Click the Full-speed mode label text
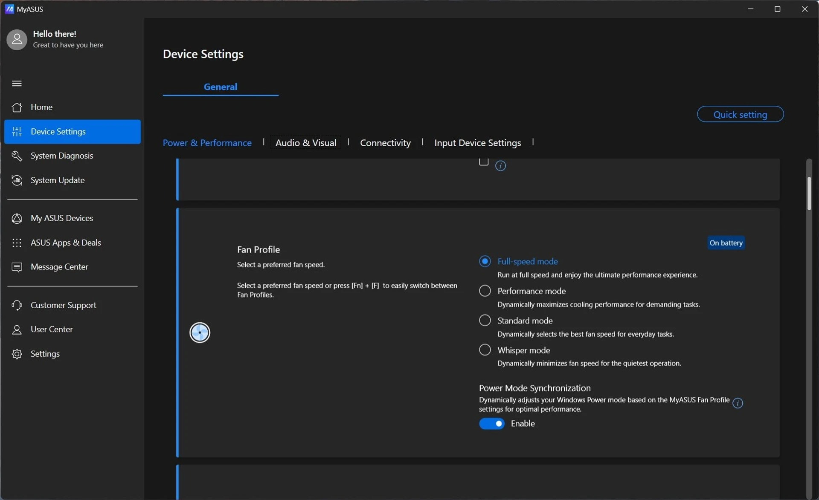819x500 pixels. pos(527,262)
